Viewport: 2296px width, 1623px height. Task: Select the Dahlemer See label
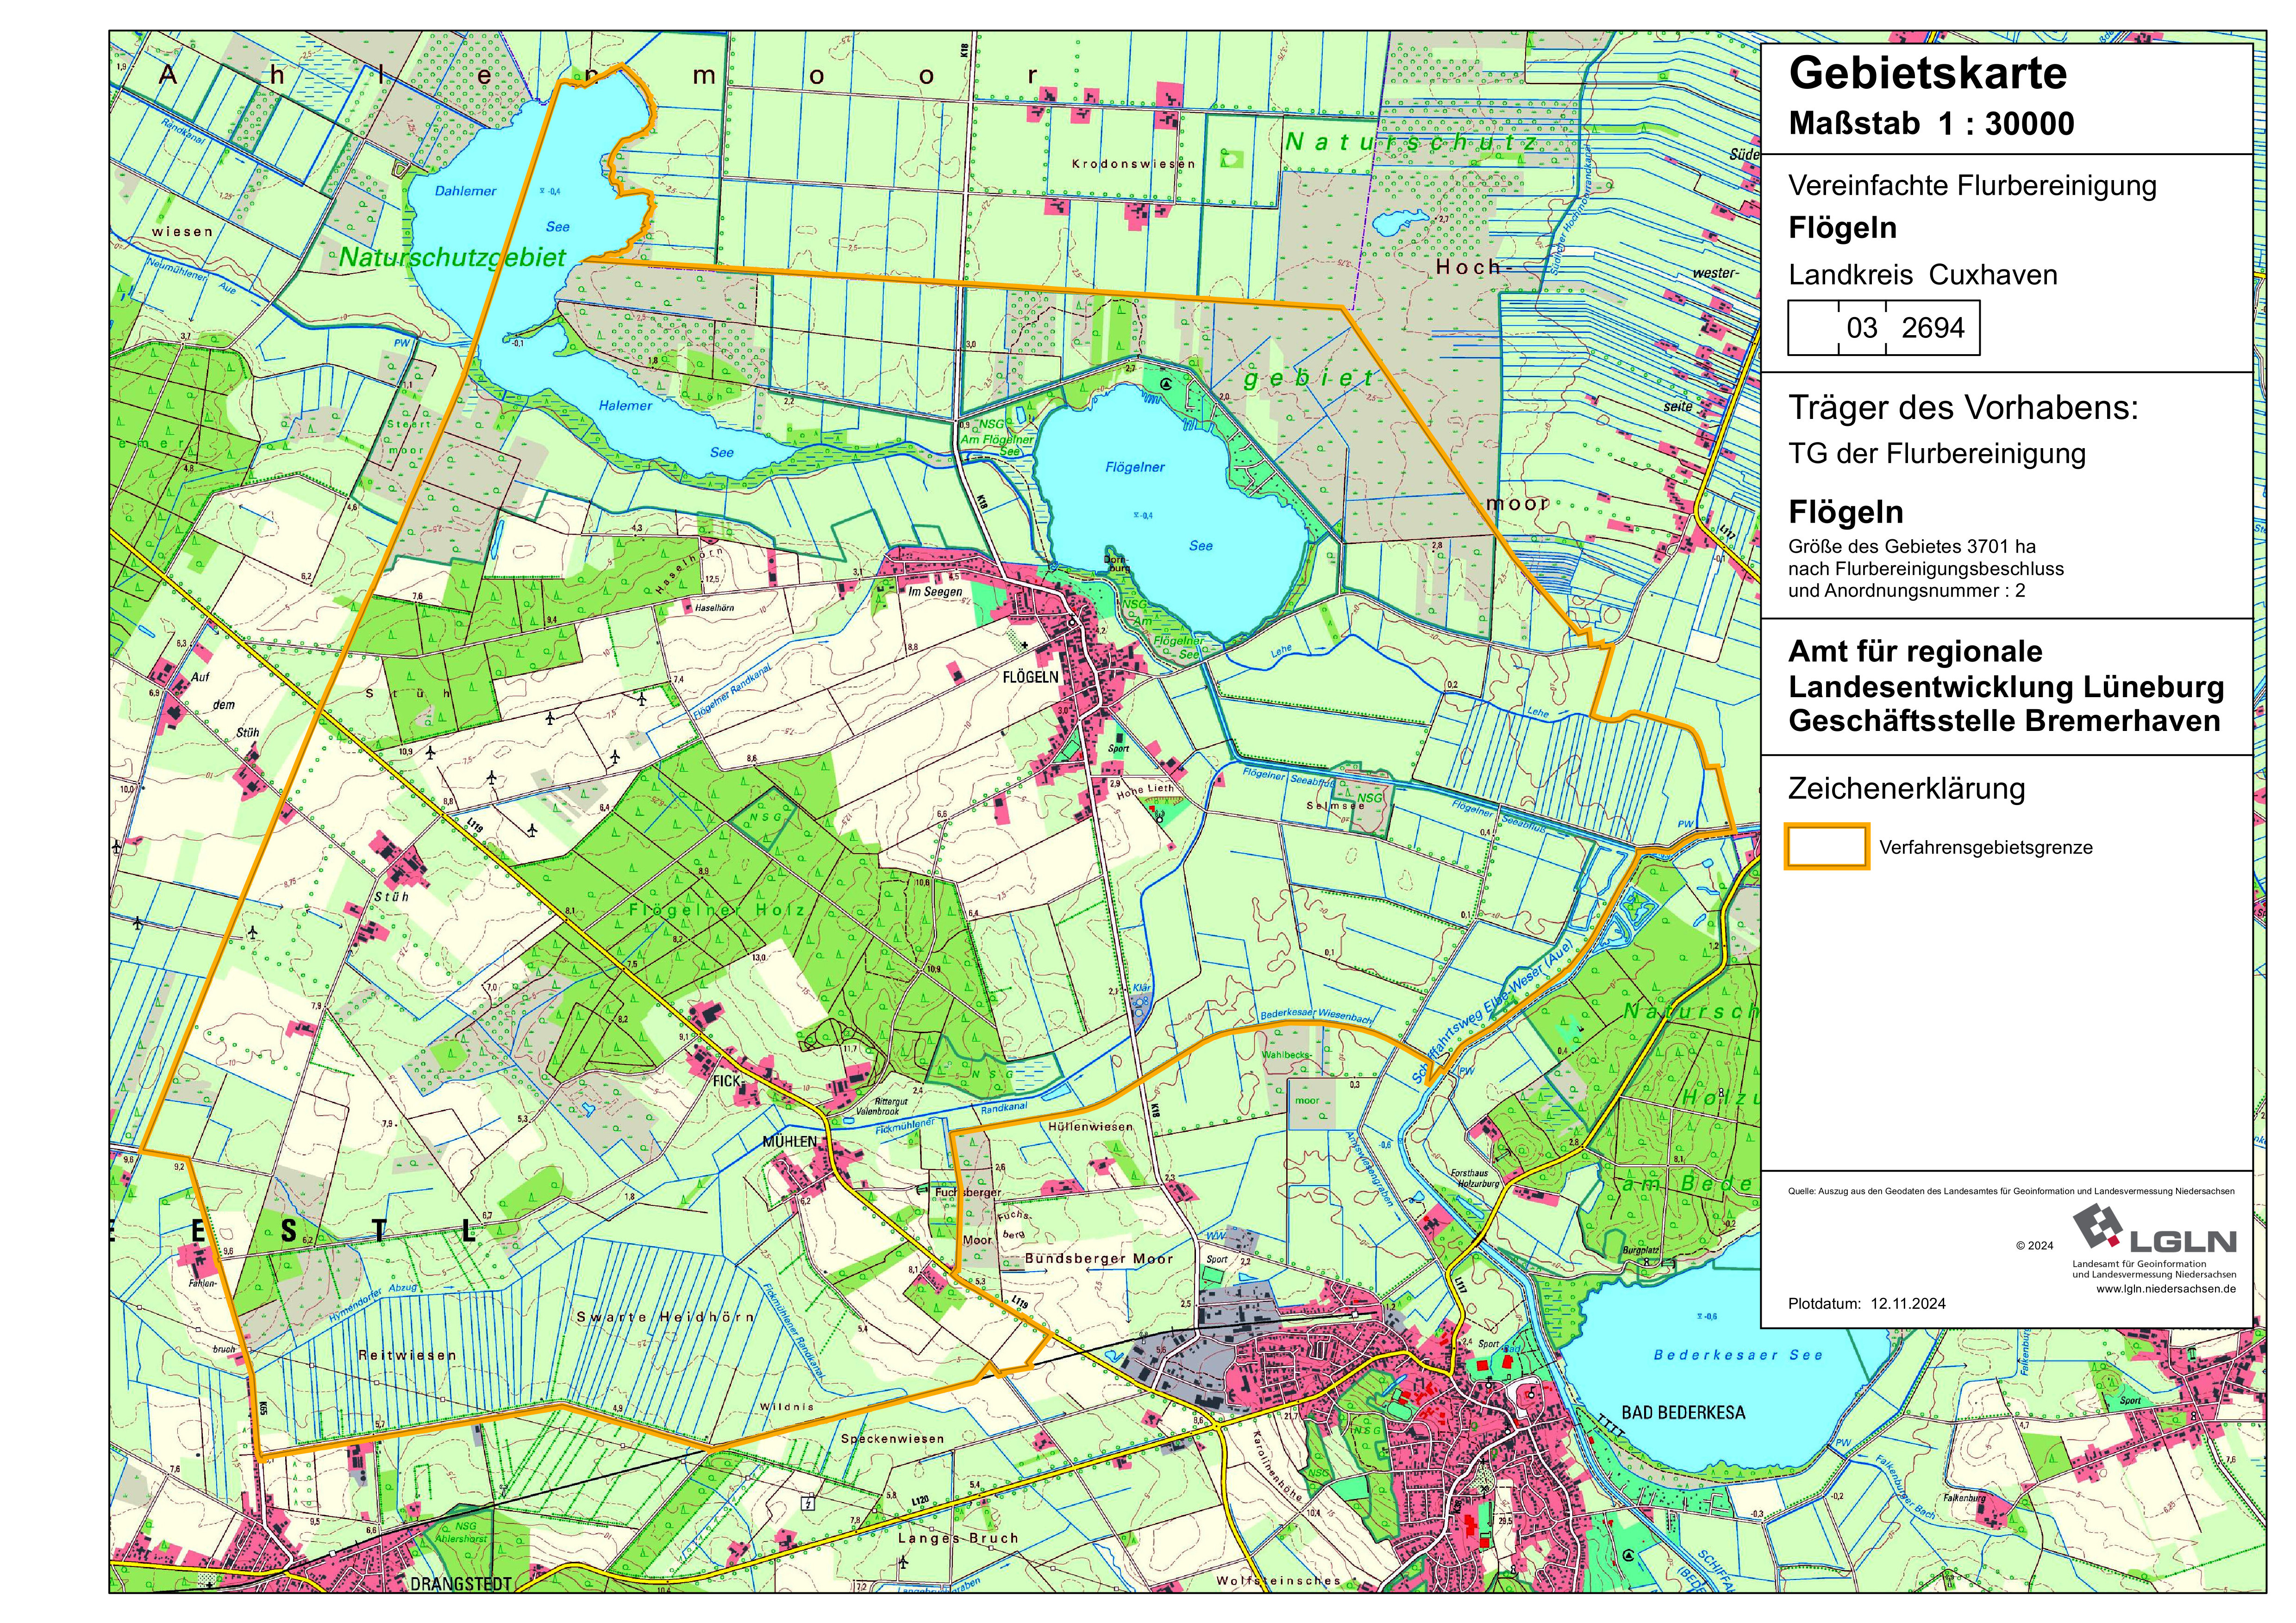pos(466,191)
